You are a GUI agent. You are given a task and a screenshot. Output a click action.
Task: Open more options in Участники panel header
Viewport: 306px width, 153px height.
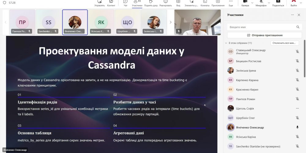[x=292, y=15]
